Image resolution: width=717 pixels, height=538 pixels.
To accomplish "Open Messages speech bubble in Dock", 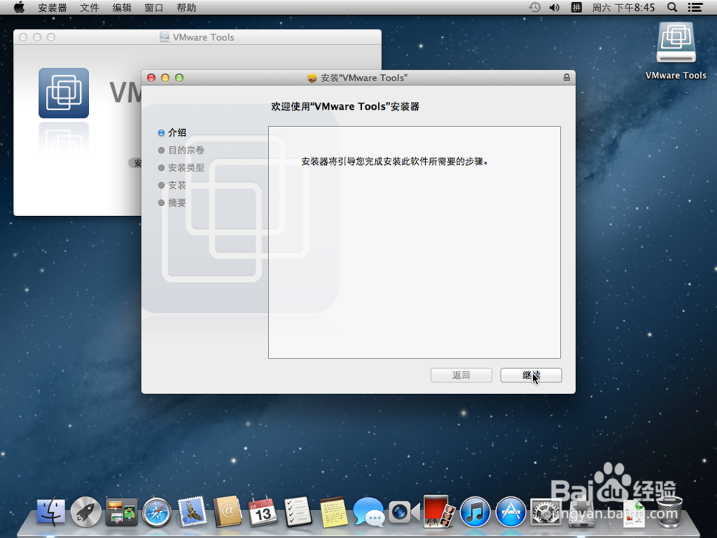I will [x=369, y=511].
